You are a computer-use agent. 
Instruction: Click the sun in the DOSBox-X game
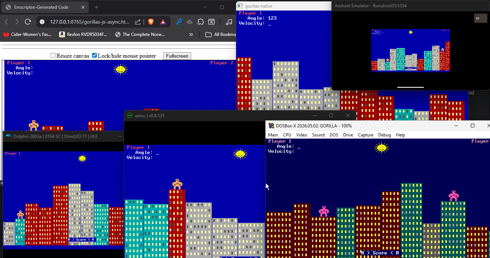tap(381, 148)
